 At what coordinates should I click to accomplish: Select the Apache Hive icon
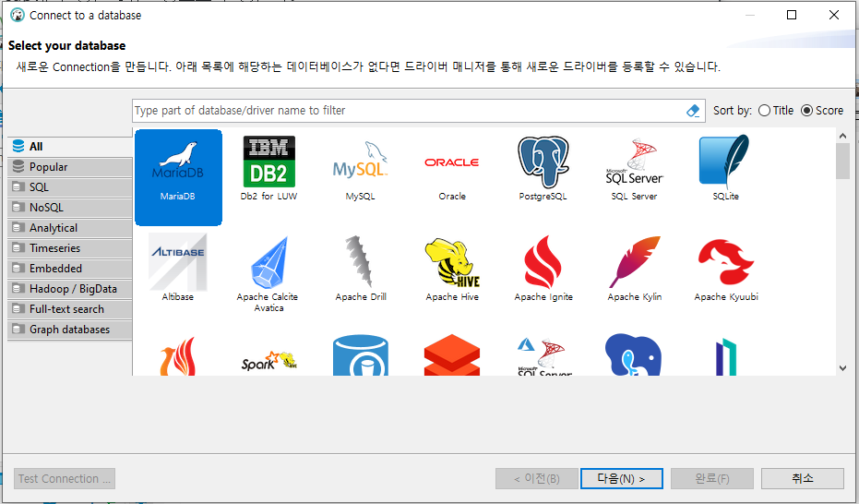[x=452, y=269]
